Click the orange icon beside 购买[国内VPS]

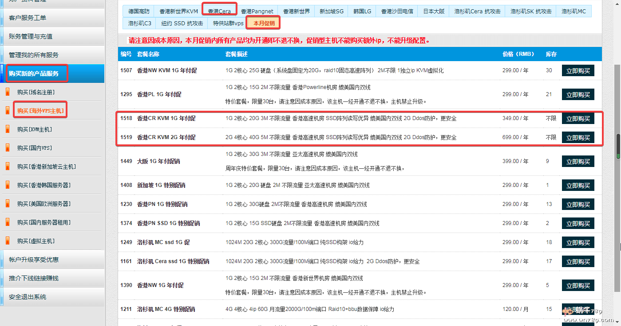(x=7, y=148)
